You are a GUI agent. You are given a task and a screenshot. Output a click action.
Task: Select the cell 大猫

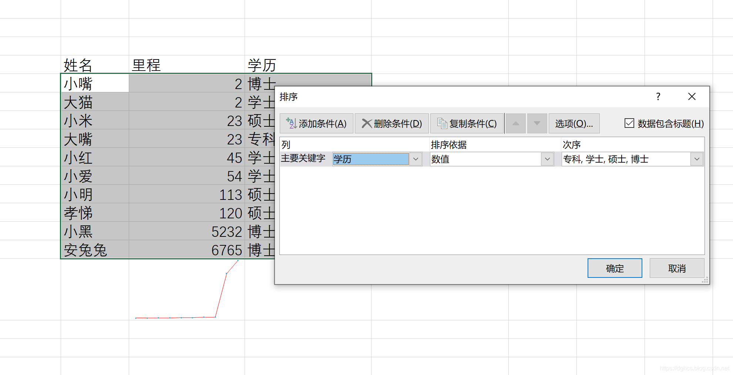pos(95,102)
